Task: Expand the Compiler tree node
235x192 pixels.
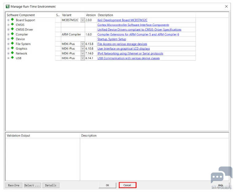Action: [x=8, y=34]
